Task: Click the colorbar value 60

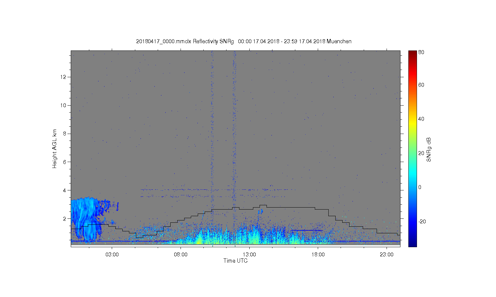Action: click(x=421, y=85)
